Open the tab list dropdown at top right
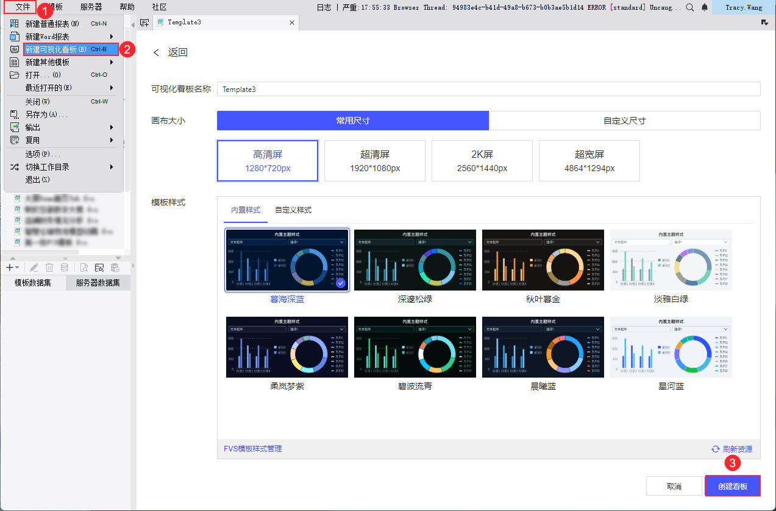Viewport: 776px width, 511px height. tap(764, 23)
